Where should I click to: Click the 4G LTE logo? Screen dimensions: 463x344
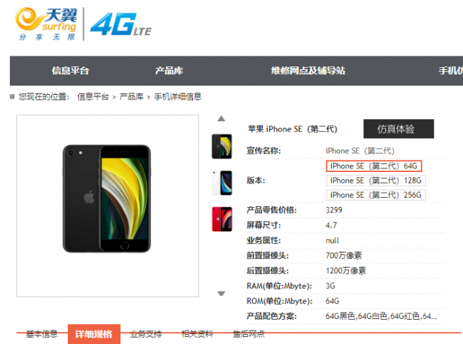tap(121, 24)
